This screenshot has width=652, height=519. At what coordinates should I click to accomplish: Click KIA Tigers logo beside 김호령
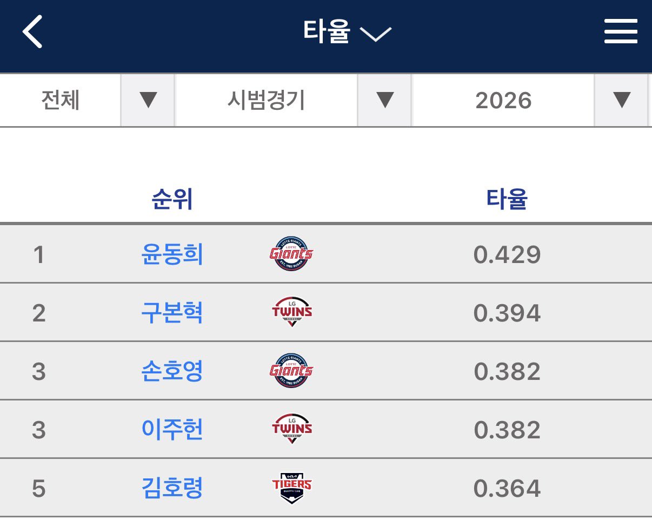(292, 488)
